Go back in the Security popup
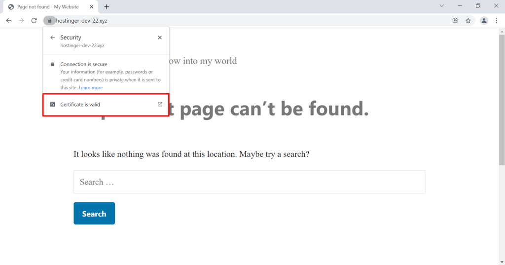 point(52,38)
